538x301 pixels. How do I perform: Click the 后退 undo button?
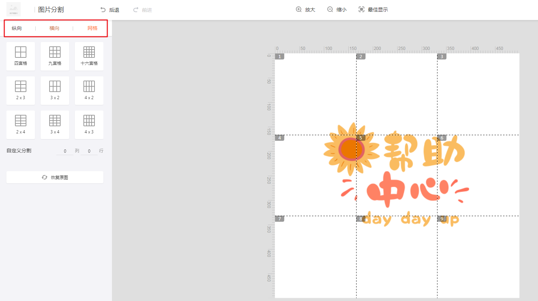(110, 10)
